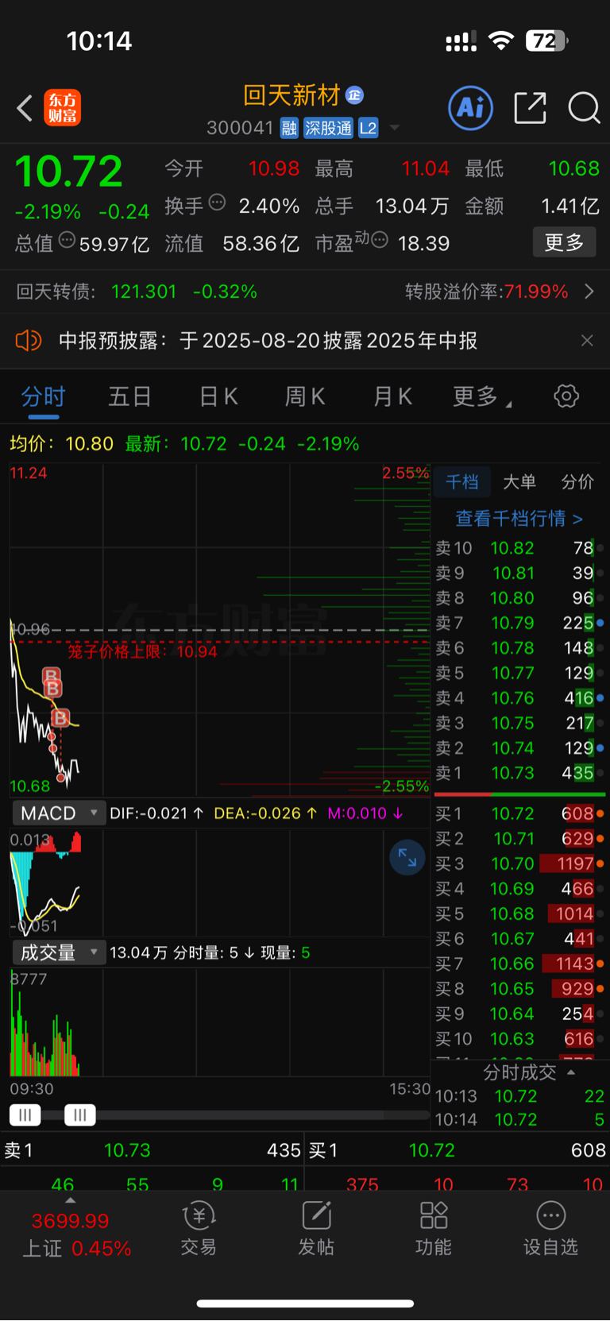The height and width of the screenshot is (1321, 610).
Task: Open 成交量 indicator dropdown
Action: (x=59, y=952)
